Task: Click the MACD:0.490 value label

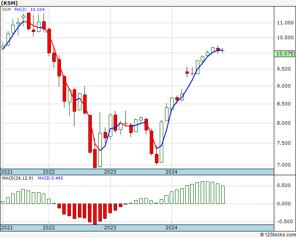Action: [x=50, y=178]
